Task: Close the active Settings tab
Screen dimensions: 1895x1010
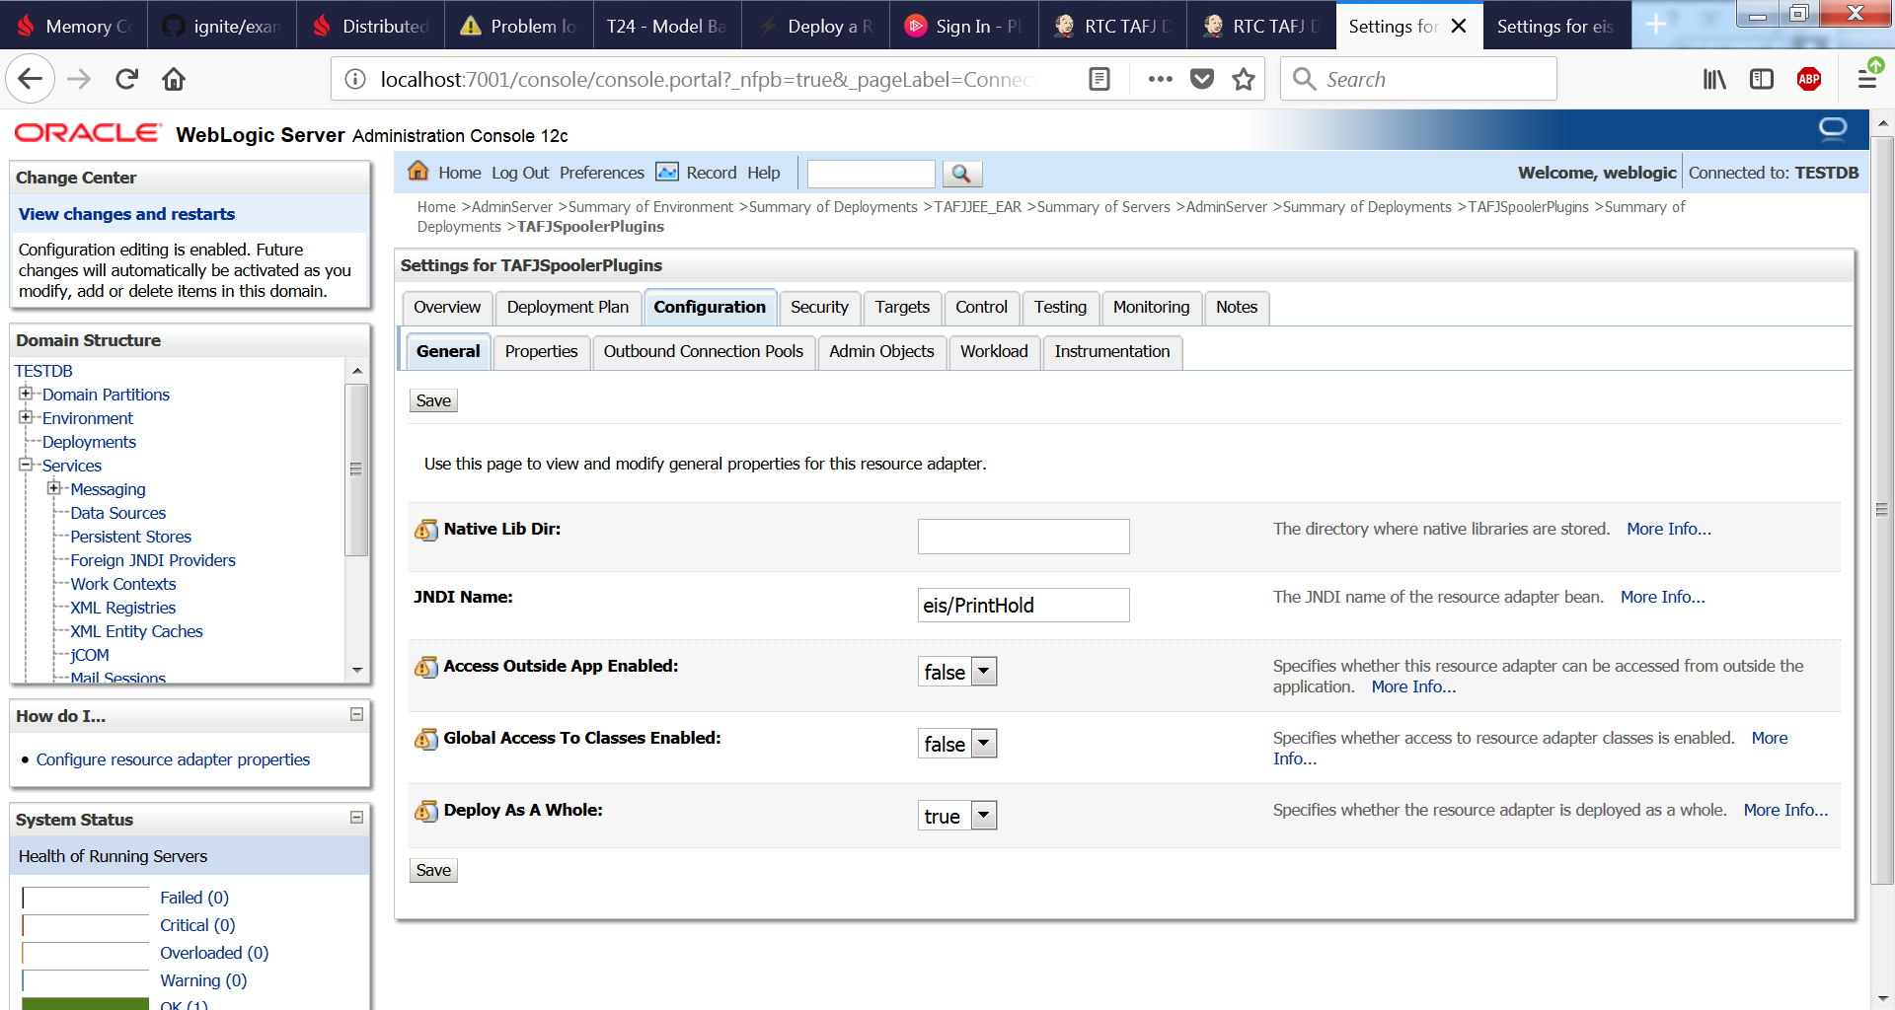Action: (x=1459, y=26)
